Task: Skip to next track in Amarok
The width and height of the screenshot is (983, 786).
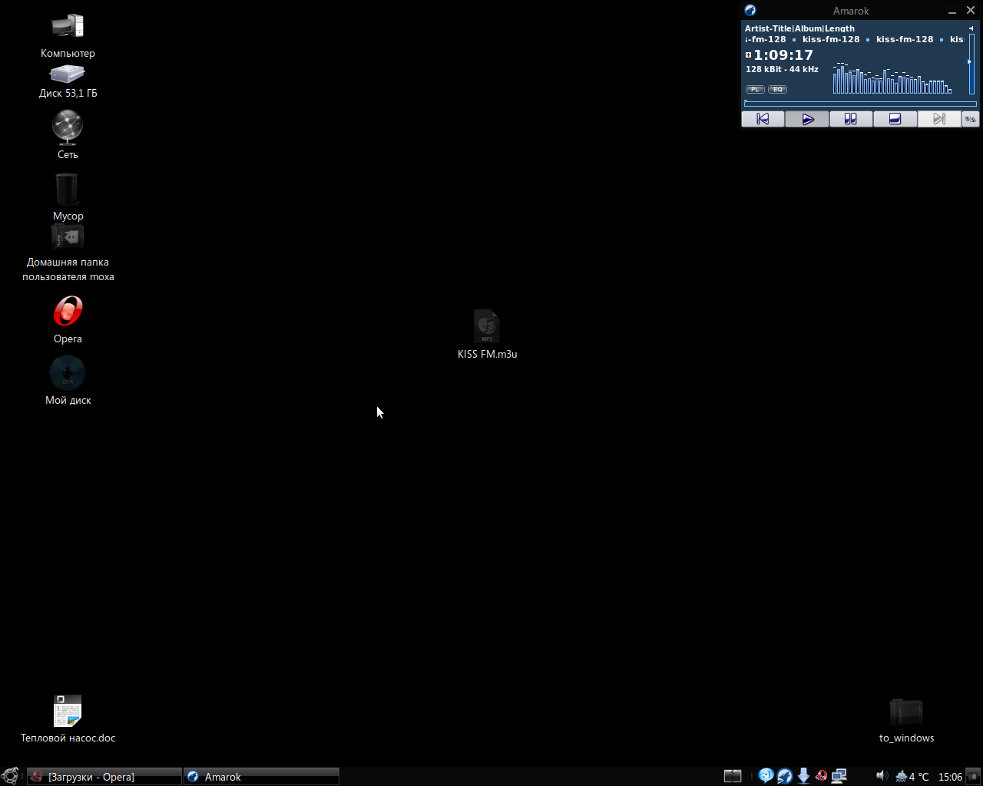Action: point(939,119)
